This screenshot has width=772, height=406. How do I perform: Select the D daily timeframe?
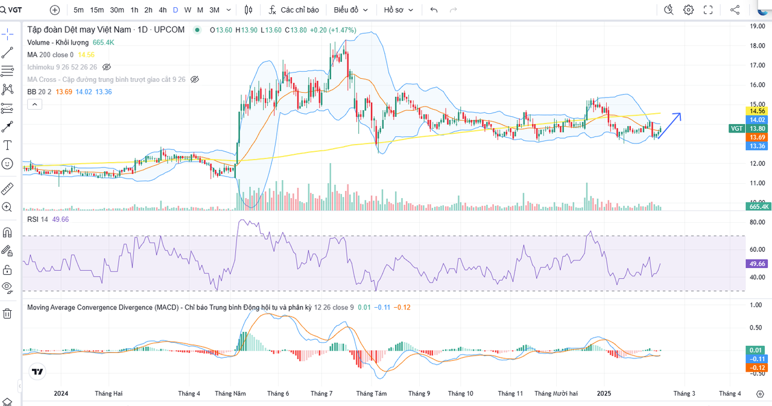(176, 10)
